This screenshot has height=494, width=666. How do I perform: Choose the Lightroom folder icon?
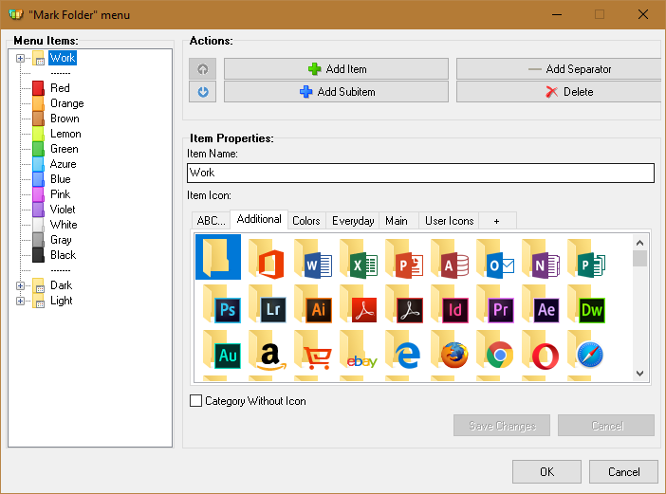[268, 304]
